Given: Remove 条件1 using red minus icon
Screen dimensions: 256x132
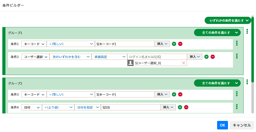Looking at the screenshot, I should [x=180, y=44].
